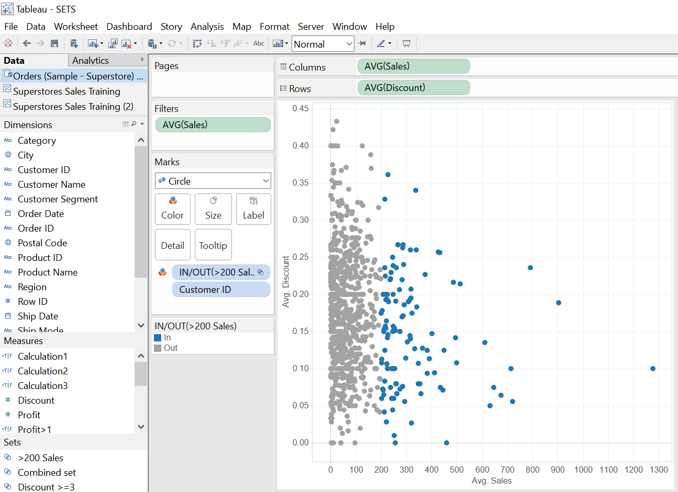Viewport: 678px width, 492px height.
Task: Click the Dimensions list scrollbar thumb
Action: tap(141, 212)
